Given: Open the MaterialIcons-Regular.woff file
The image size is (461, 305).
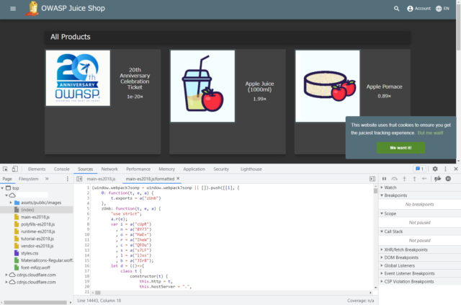Looking at the screenshot, I should [47, 260].
